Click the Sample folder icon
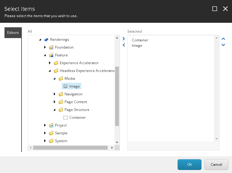The width and height of the screenshot is (232, 173). tap(51, 133)
